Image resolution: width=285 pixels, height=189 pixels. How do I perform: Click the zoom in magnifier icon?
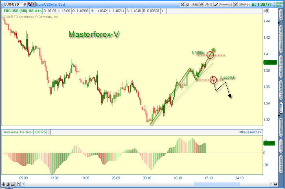(7, 185)
